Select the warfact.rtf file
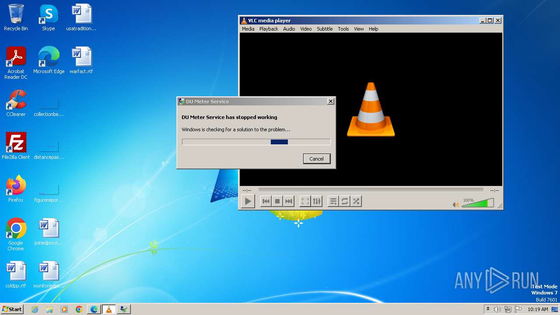 tap(81, 60)
